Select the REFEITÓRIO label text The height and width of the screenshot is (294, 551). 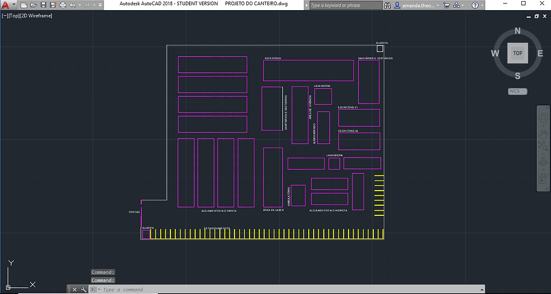pos(273,58)
